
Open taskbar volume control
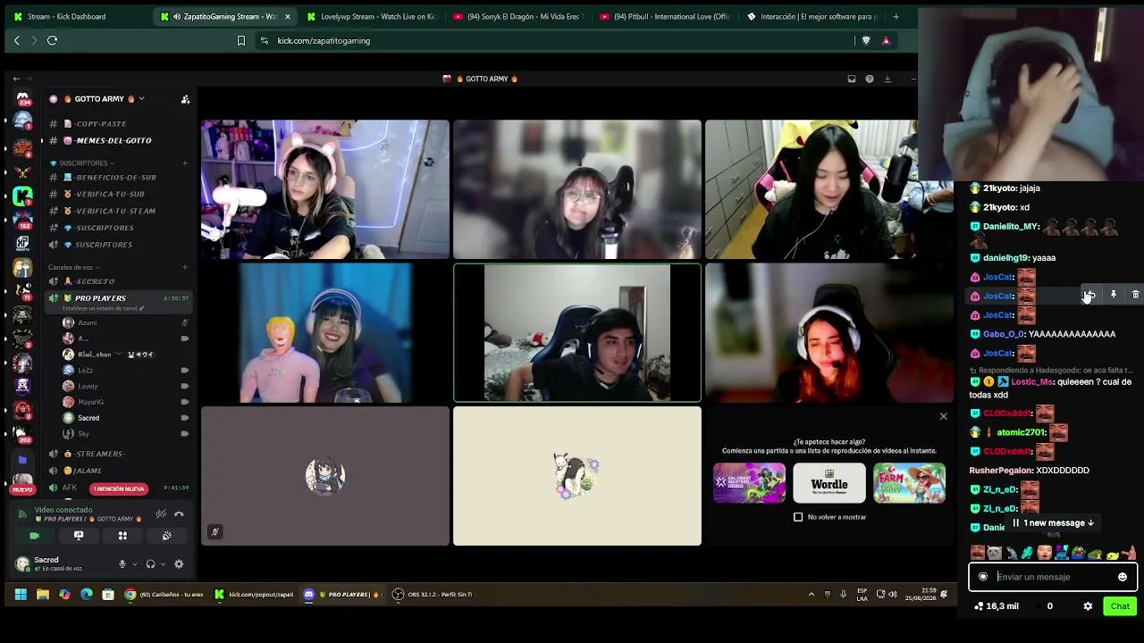pyautogui.click(x=892, y=595)
